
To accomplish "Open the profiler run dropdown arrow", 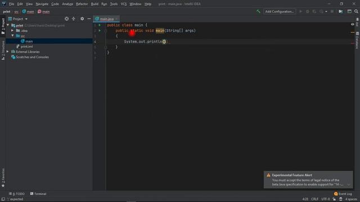I will 326,11.
